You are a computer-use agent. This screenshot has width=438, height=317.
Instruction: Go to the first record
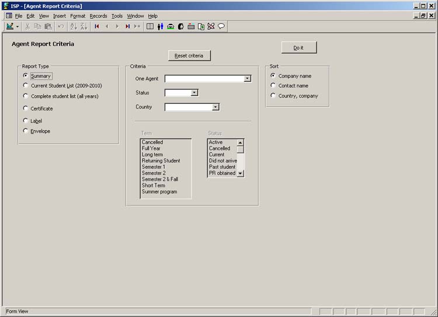click(x=97, y=26)
